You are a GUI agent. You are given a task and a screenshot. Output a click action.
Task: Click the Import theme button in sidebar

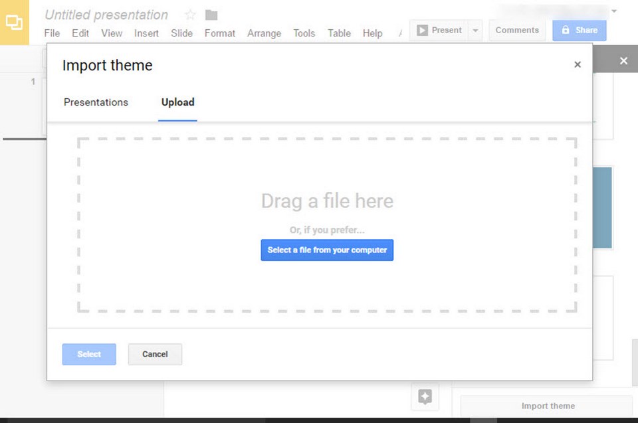(x=548, y=406)
